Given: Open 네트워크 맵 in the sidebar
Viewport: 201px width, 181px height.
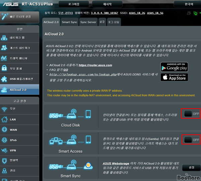Looking at the screenshot, I should point(19,38).
